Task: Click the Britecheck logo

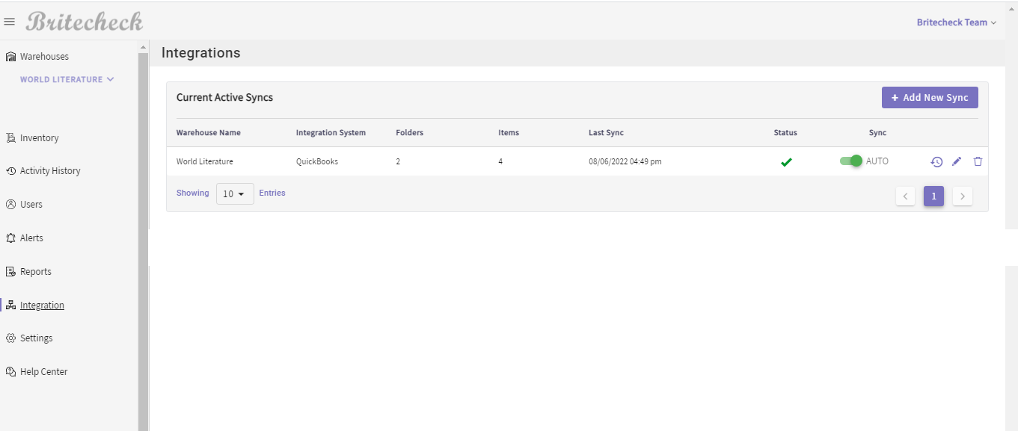Action: tap(84, 22)
